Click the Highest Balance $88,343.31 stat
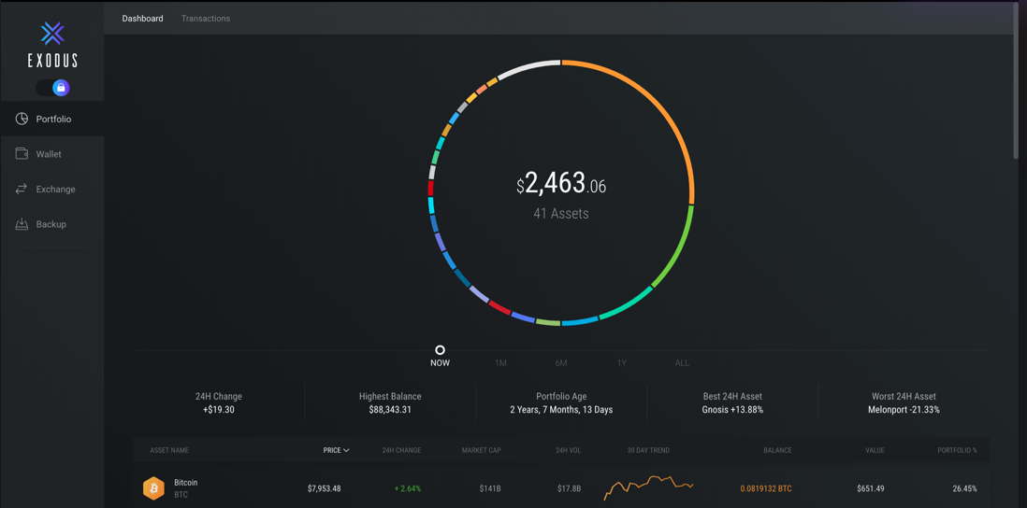1027x508 pixels. tap(390, 402)
